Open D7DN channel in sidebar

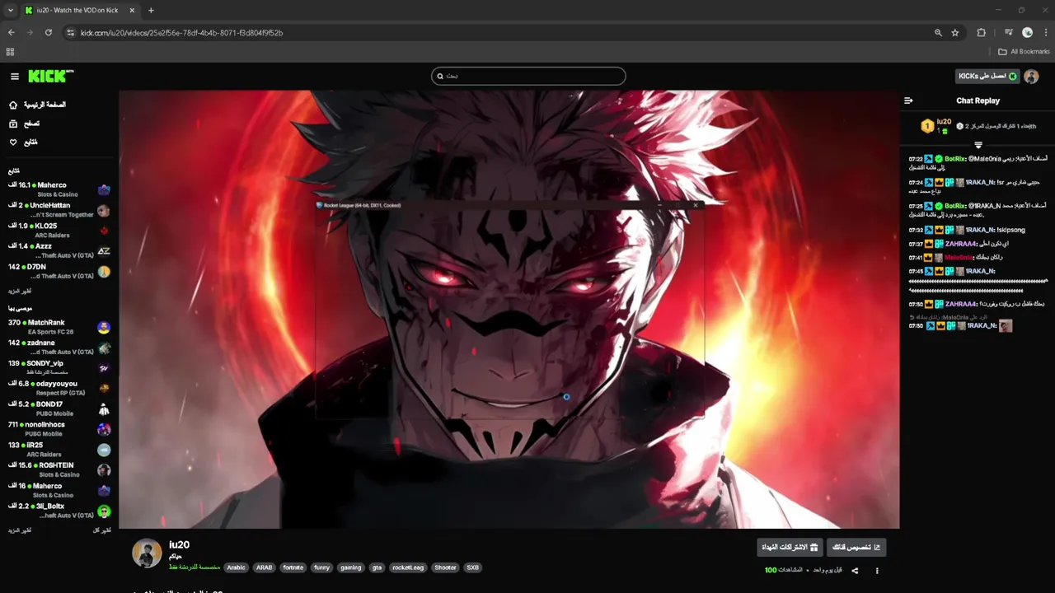pos(59,271)
